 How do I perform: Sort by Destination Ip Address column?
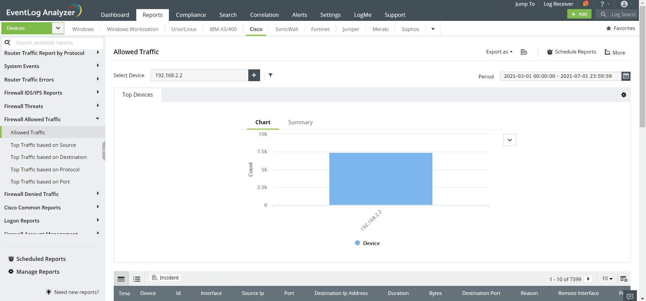click(x=341, y=293)
